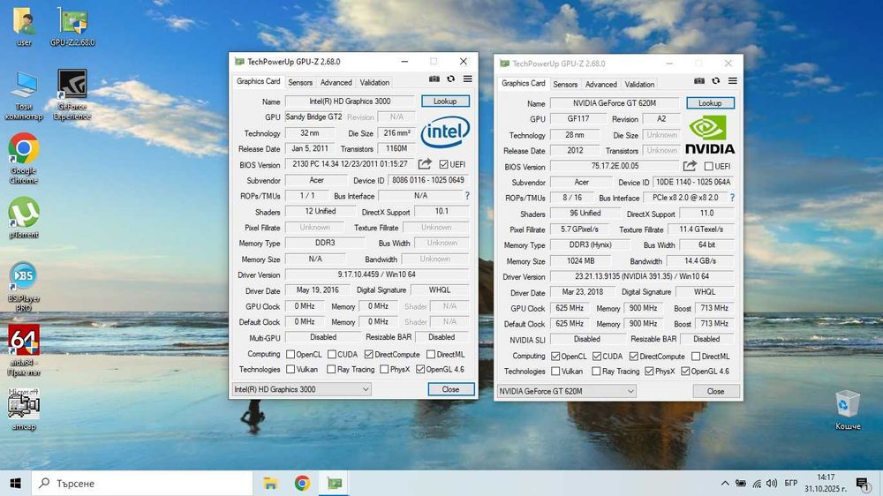
Task: Toggle DirectCompute checkbox in Intel GPU-Z window
Action: 369,354
